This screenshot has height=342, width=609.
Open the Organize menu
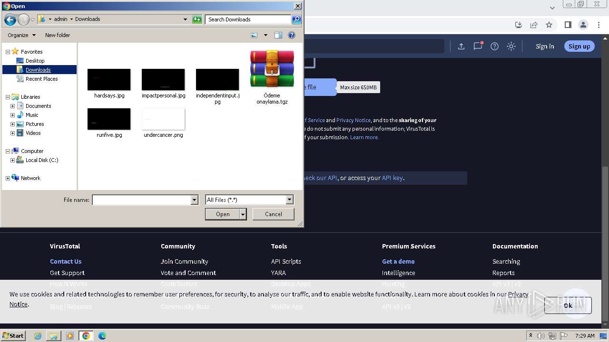click(21, 35)
